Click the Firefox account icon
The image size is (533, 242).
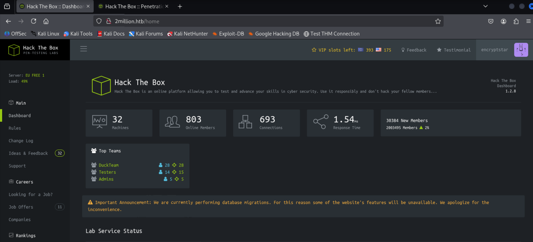coord(503,21)
